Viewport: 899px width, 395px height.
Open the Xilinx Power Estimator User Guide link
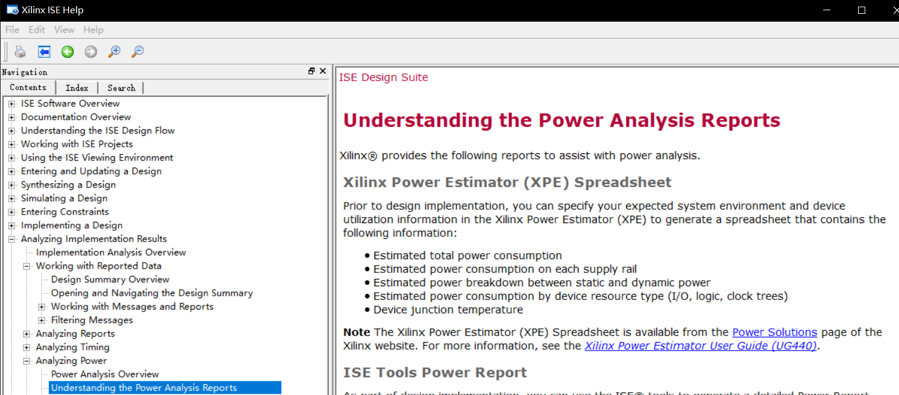click(x=700, y=346)
